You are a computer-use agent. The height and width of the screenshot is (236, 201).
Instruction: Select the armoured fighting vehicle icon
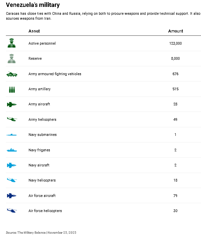coord(12,74)
